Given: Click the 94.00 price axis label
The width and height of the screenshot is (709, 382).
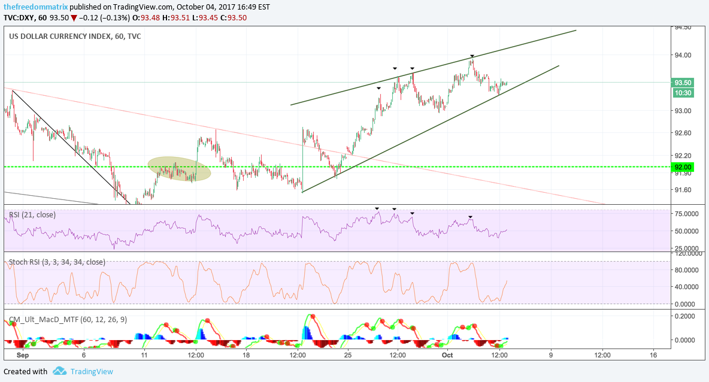Looking at the screenshot, I should tap(683, 55).
